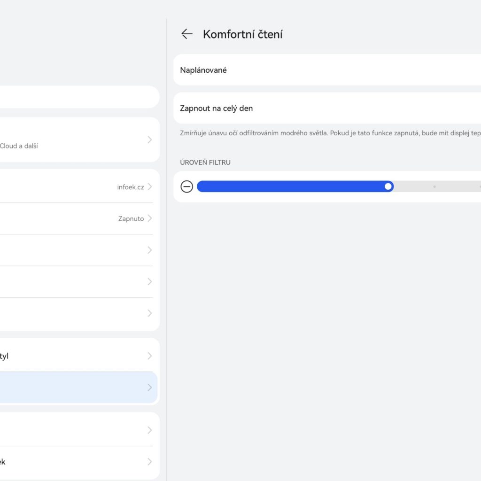Click the white thumb of the filter slider
The image size is (481, 481).
pyautogui.click(x=388, y=187)
